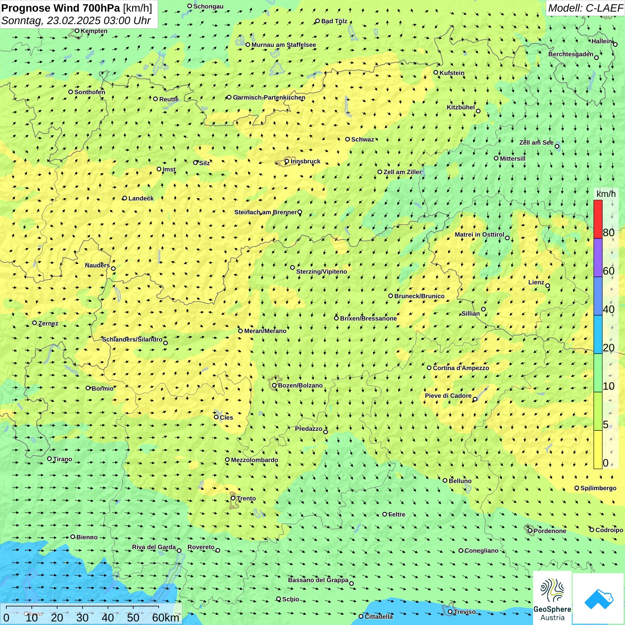The image size is (625, 625).
Task: Click the Landeck city label
Action: pos(141,199)
